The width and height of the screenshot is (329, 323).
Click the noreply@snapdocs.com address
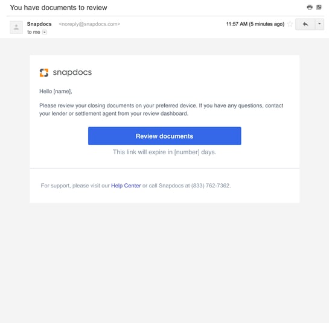pos(89,24)
